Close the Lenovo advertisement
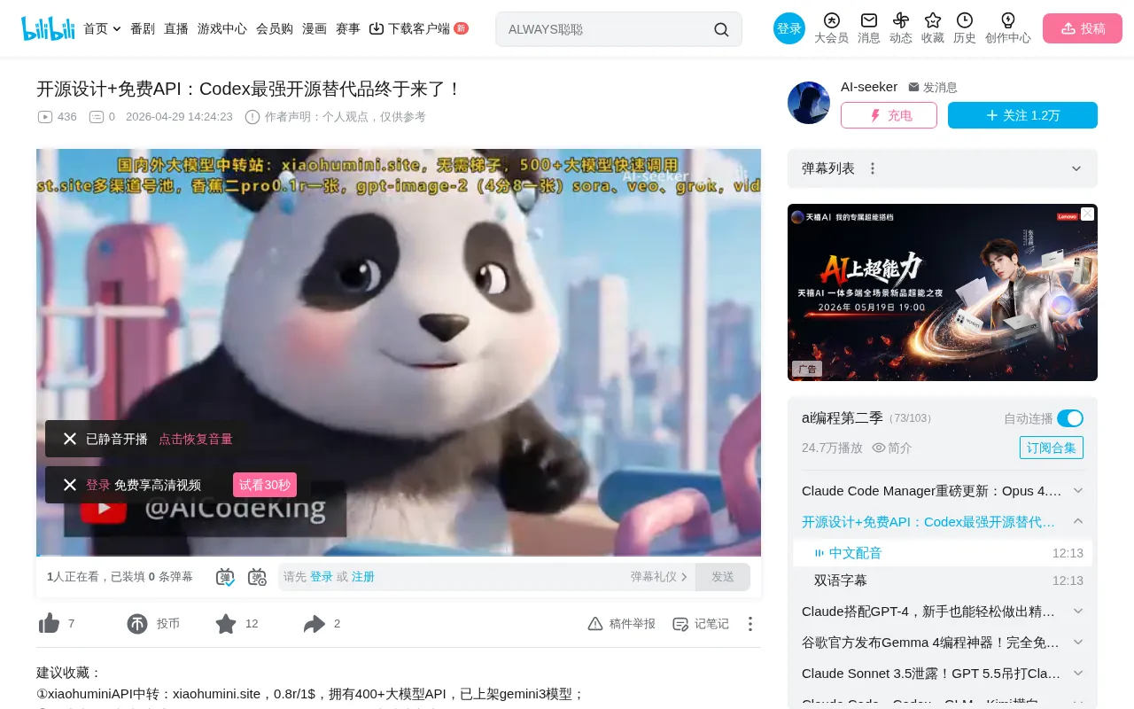Viewport: 1134px width, 709px height. (x=1087, y=214)
